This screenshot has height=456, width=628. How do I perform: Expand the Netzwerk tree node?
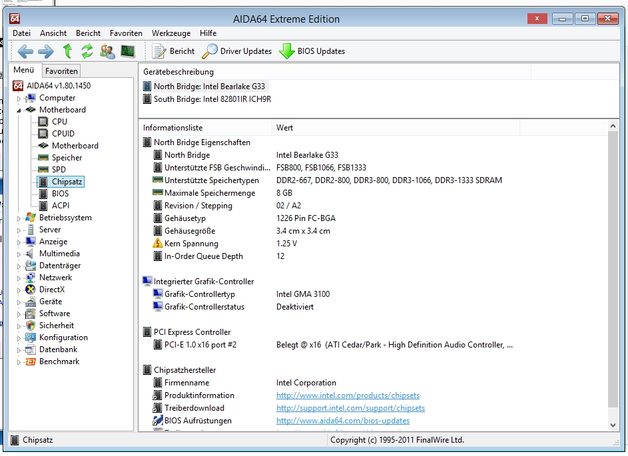click(19, 278)
